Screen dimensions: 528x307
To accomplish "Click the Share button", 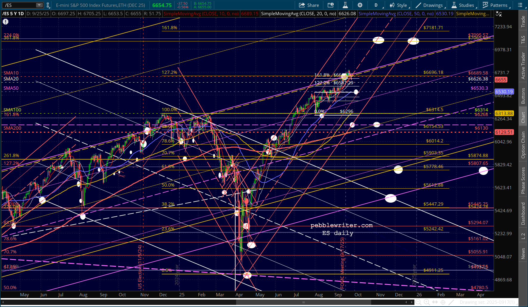I will tap(309, 5).
